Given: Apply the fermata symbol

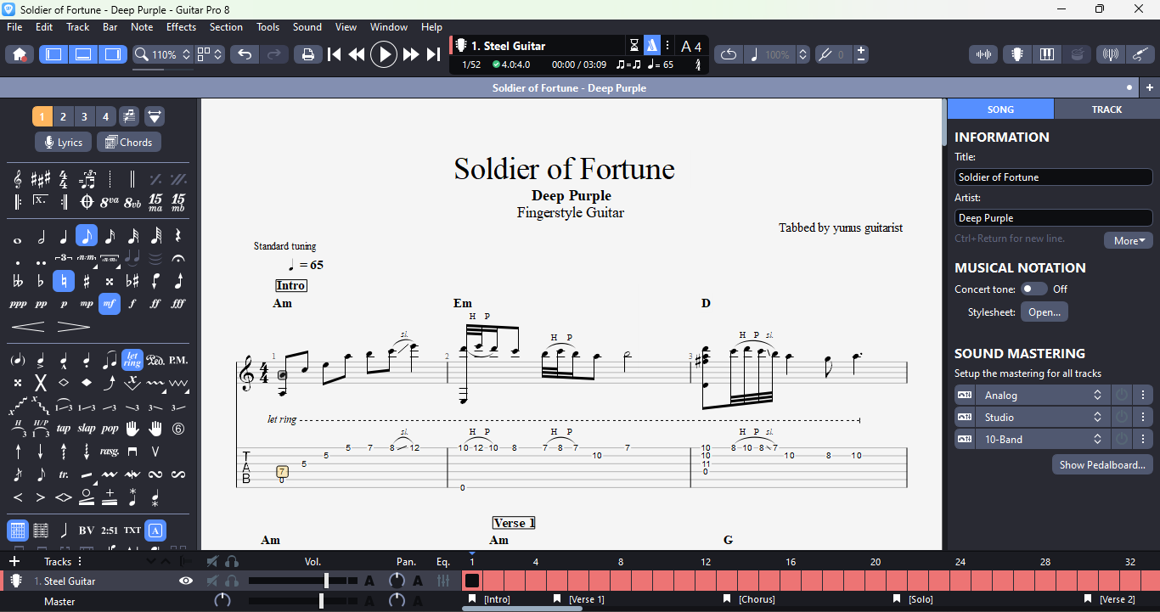Looking at the screenshot, I should (x=178, y=258).
